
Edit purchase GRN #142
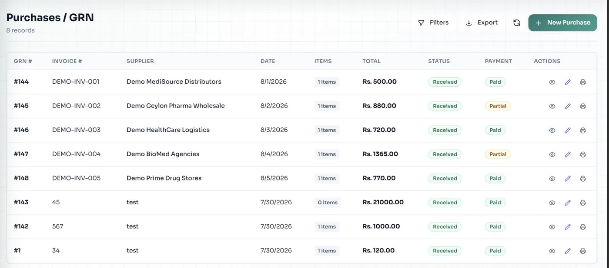coord(568,227)
